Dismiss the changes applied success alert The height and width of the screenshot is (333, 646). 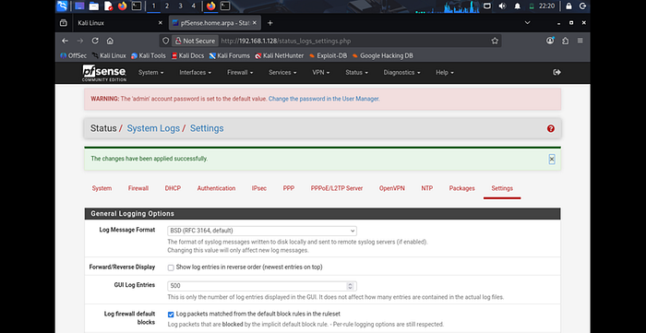coord(552,159)
